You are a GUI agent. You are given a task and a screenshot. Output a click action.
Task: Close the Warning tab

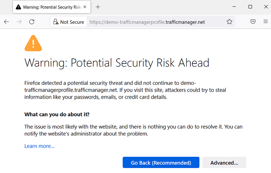click(x=85, y=7)
